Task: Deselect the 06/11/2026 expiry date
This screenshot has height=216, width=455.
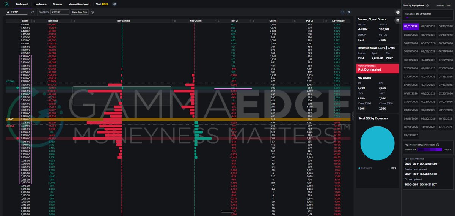Action: (x=411, y=26)
